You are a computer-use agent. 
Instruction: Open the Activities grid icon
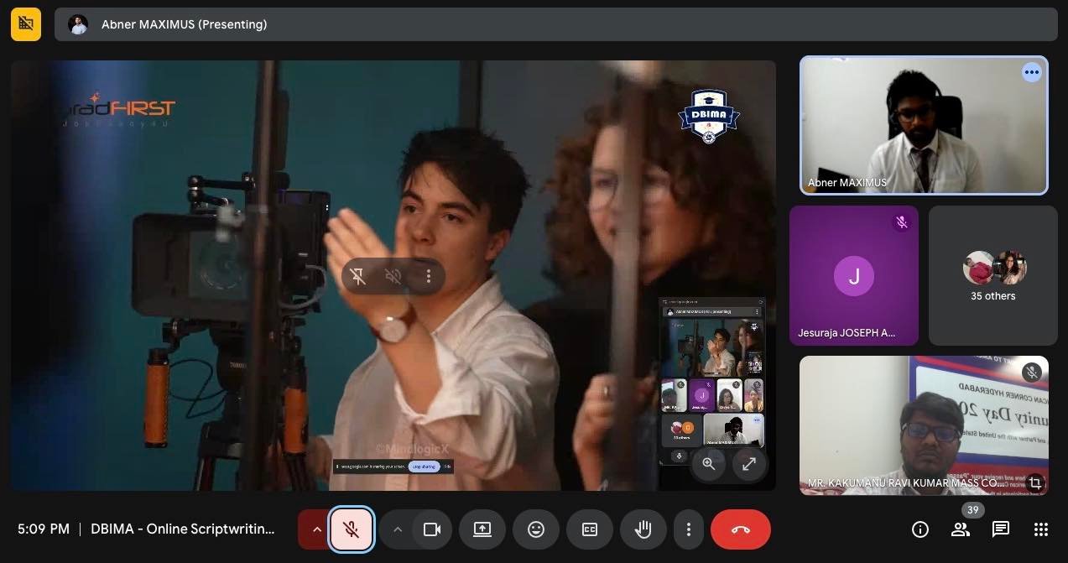coord(1041,529)
